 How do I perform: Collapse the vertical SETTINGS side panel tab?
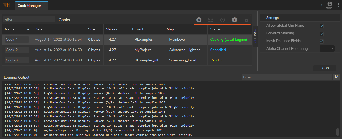click(255, 36)
